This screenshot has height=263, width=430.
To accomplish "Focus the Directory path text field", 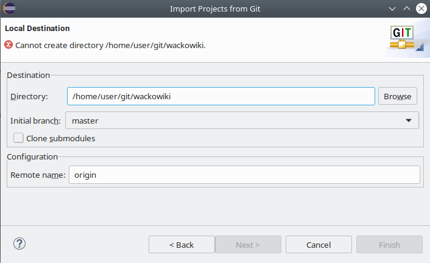I will (x=220, y=96).
